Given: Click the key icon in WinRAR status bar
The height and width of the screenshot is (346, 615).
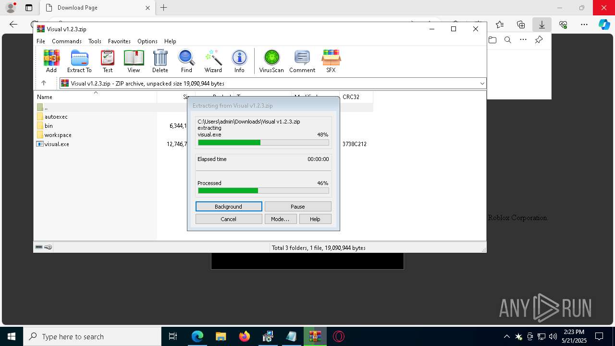Looking at the screenshot, I should [48, 247].
